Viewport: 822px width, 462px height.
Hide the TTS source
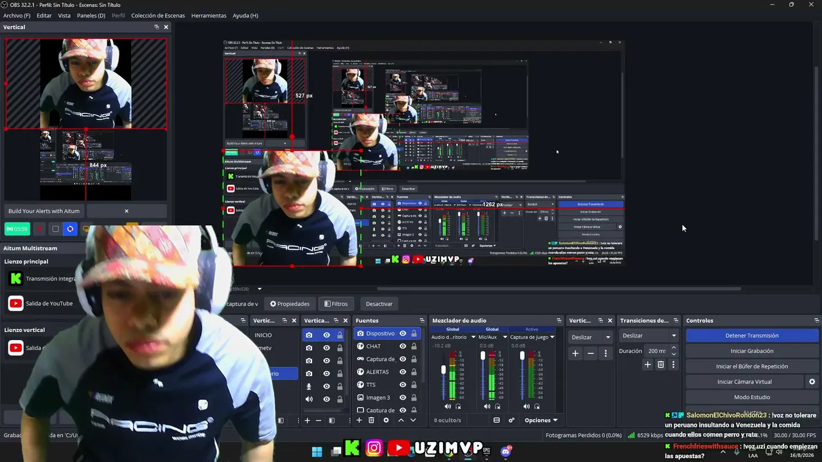coord(403,385)
